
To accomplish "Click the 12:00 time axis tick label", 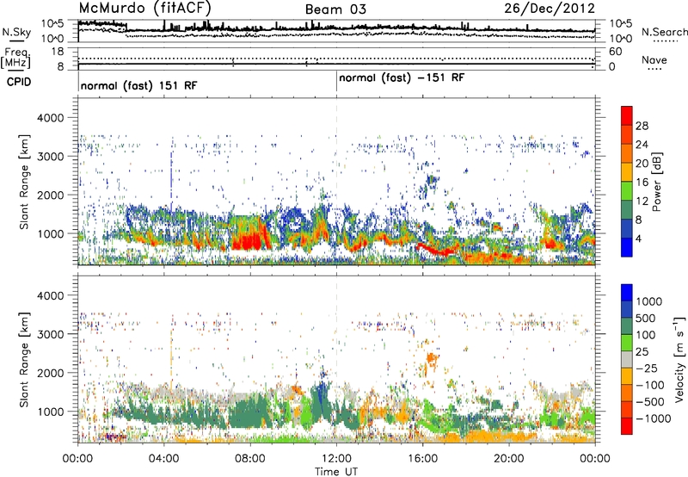I will [336, 459].
